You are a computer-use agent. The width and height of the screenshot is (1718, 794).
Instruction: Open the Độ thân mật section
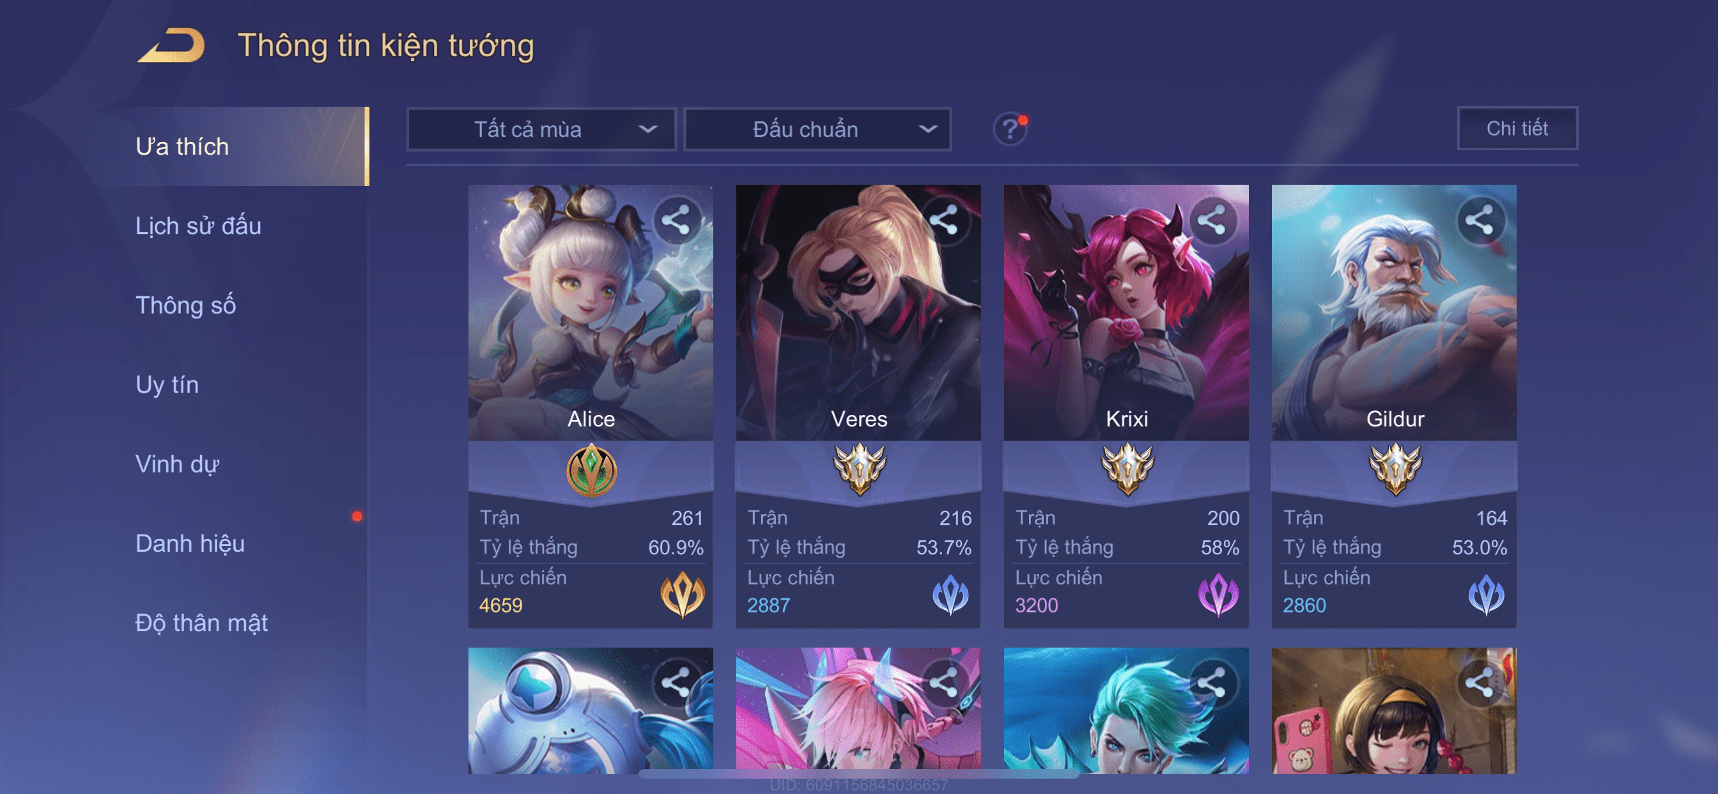pyautogui.click(x=201, y=623)
